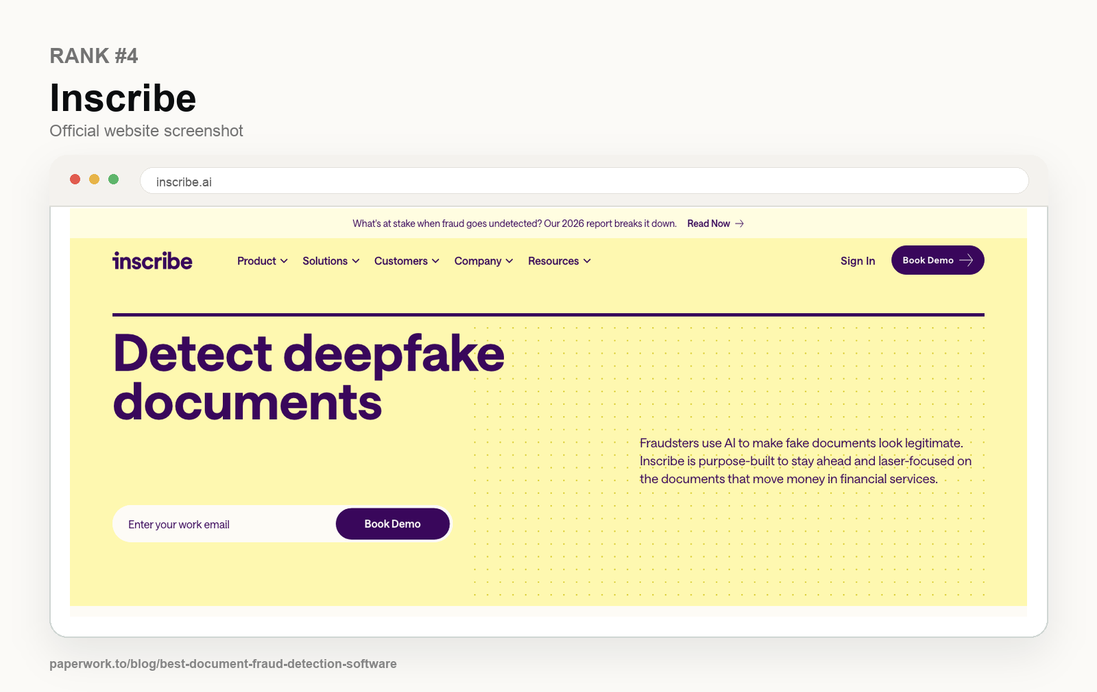The width and height of the screenshot is (1097, 692).
Task: Click the green window dot
Action: click(x=114, y=180)
